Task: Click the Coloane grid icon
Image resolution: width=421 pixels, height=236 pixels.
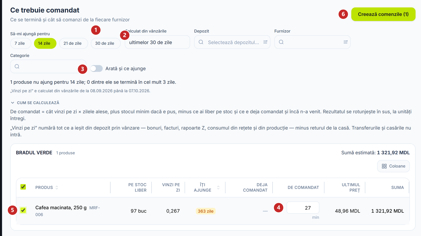Action: 384,166
